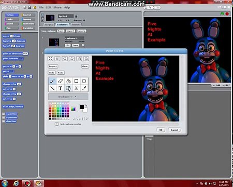Open the point towards dropdown

[21, 59]
